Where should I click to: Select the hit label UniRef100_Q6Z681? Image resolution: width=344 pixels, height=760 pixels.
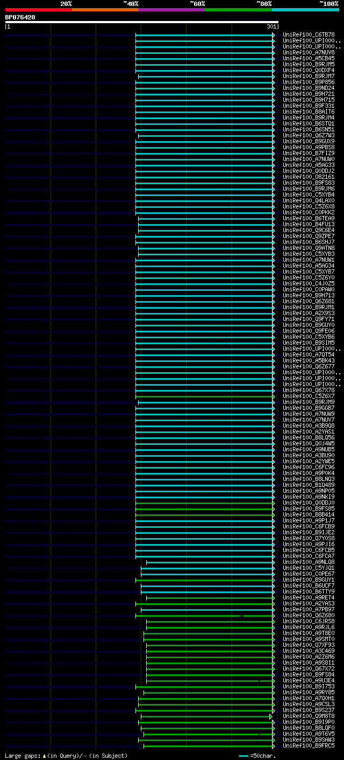point(309,302)
